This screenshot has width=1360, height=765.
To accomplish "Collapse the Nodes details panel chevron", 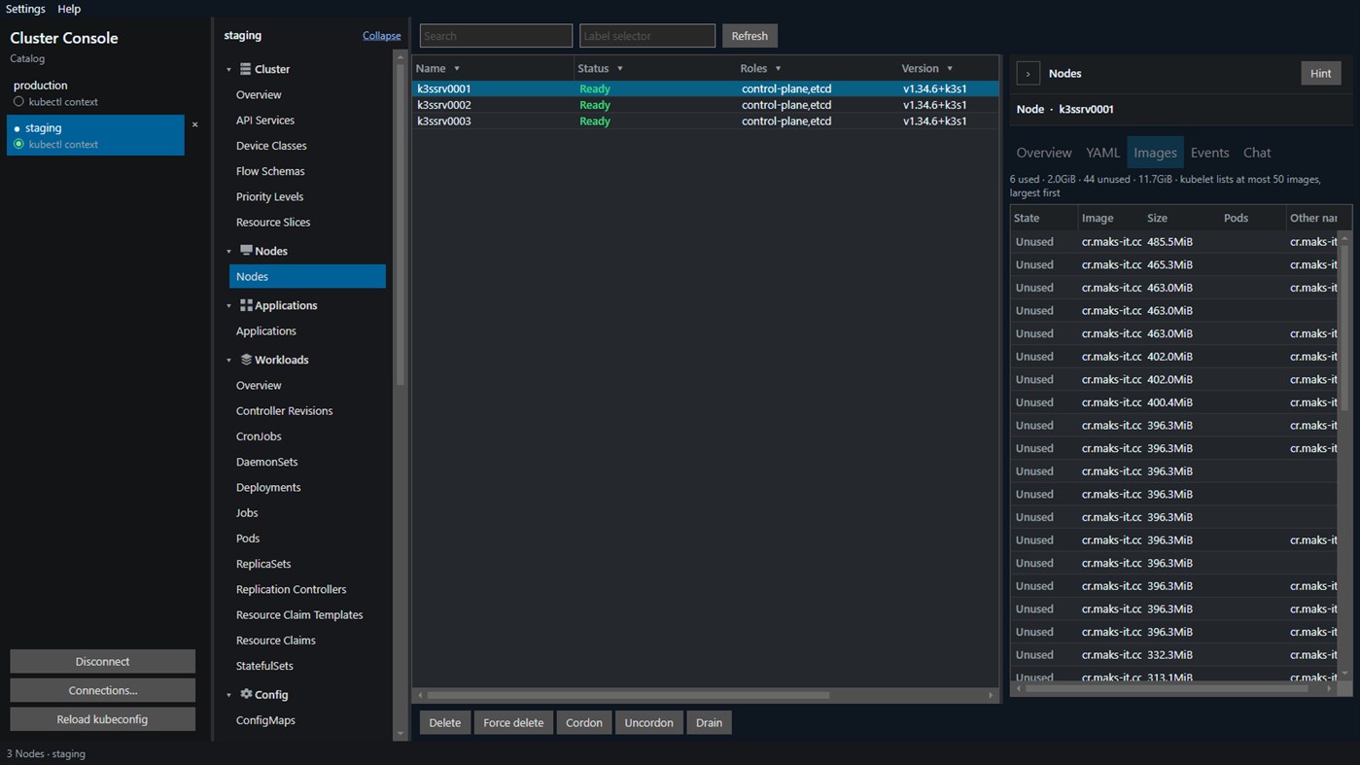I will coord(1029,74).
